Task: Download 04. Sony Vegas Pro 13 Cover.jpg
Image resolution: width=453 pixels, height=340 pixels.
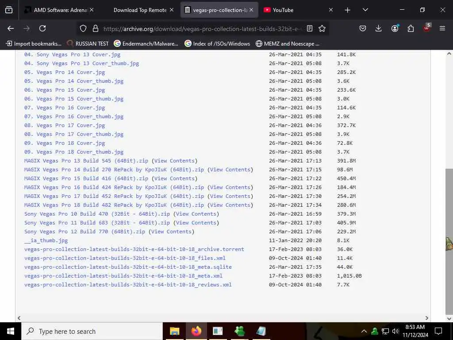Action: click(x=72, y=54)
